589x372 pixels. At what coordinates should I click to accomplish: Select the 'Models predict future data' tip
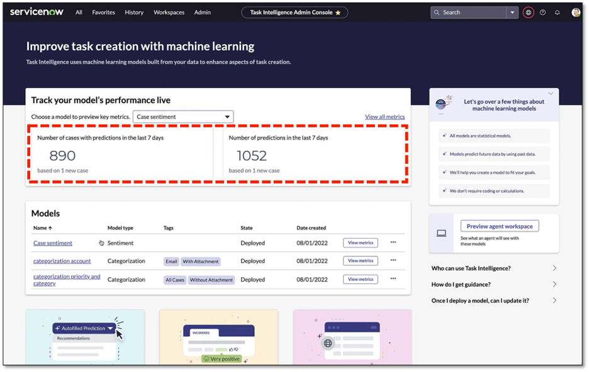(x=494, y=154)
